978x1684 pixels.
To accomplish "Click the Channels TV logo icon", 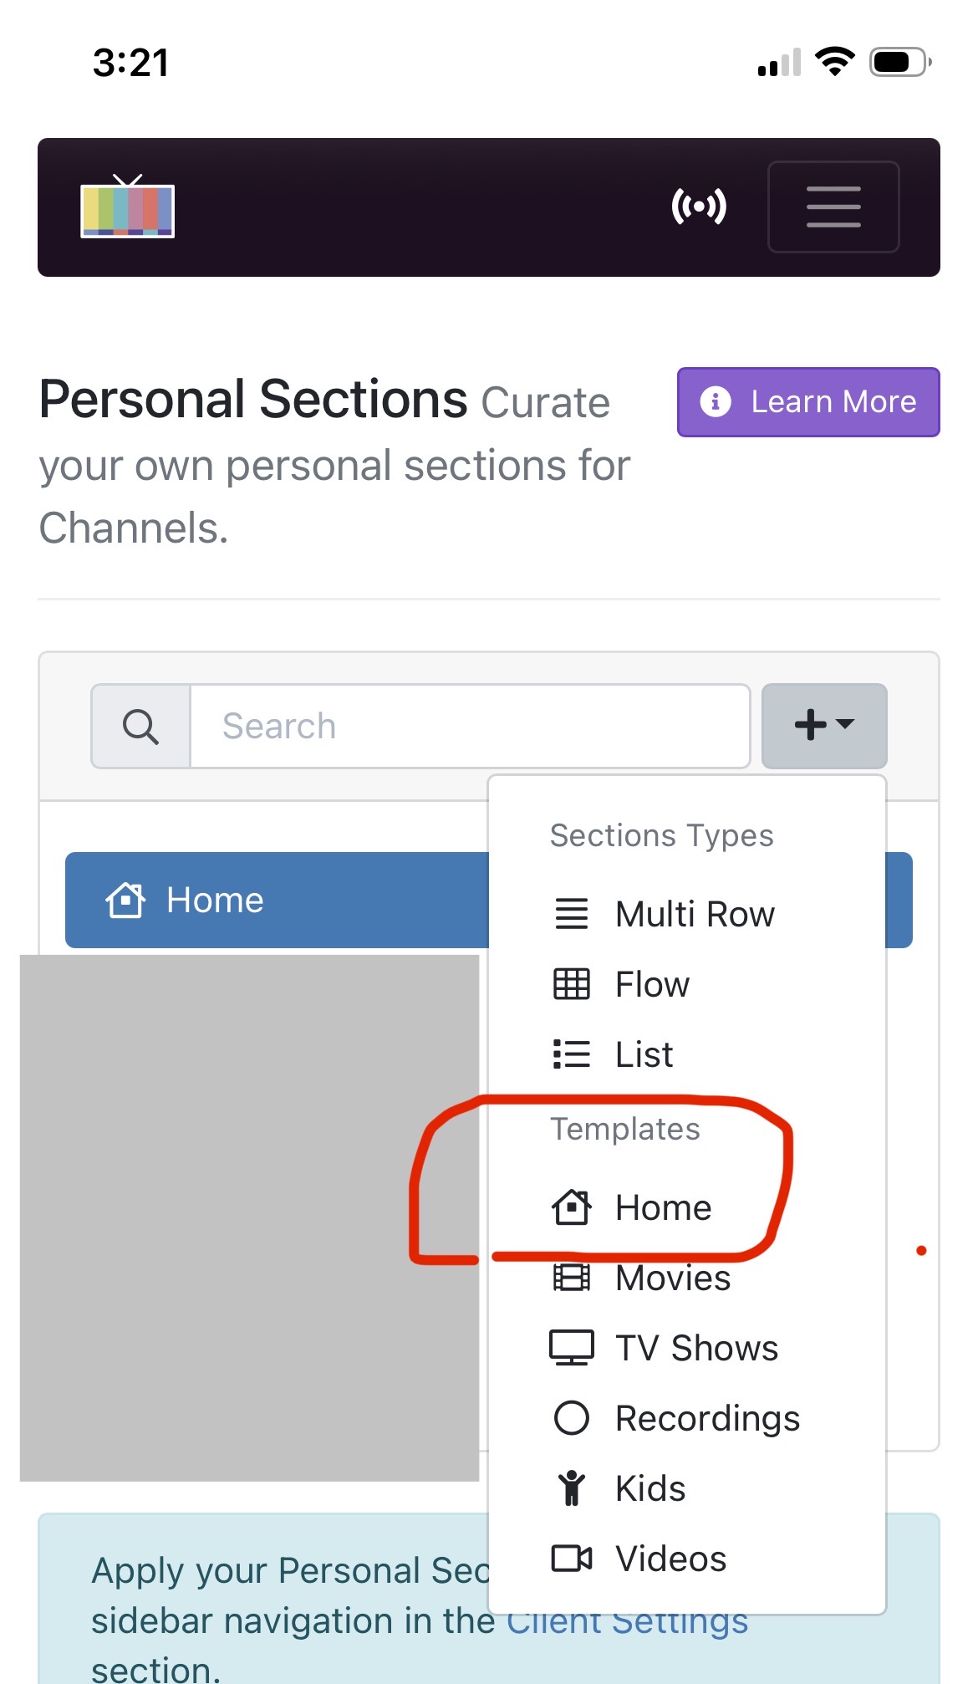I will 128,207.
